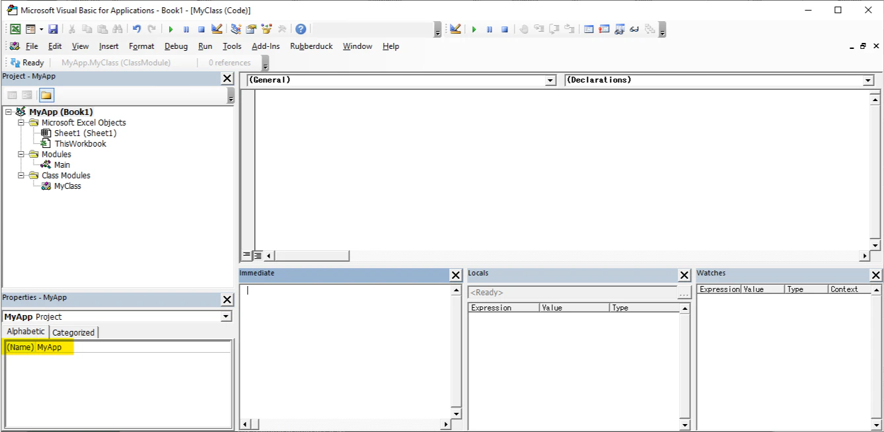This screenshot has width=884, height=432.
Task: Select the Alphabetic properties tab
Action: 26,332
